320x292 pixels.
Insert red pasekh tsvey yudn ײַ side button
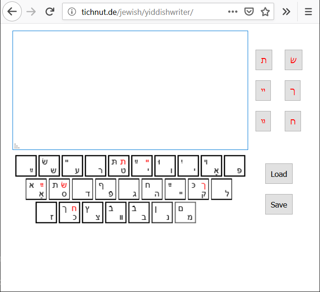point(263,121)
